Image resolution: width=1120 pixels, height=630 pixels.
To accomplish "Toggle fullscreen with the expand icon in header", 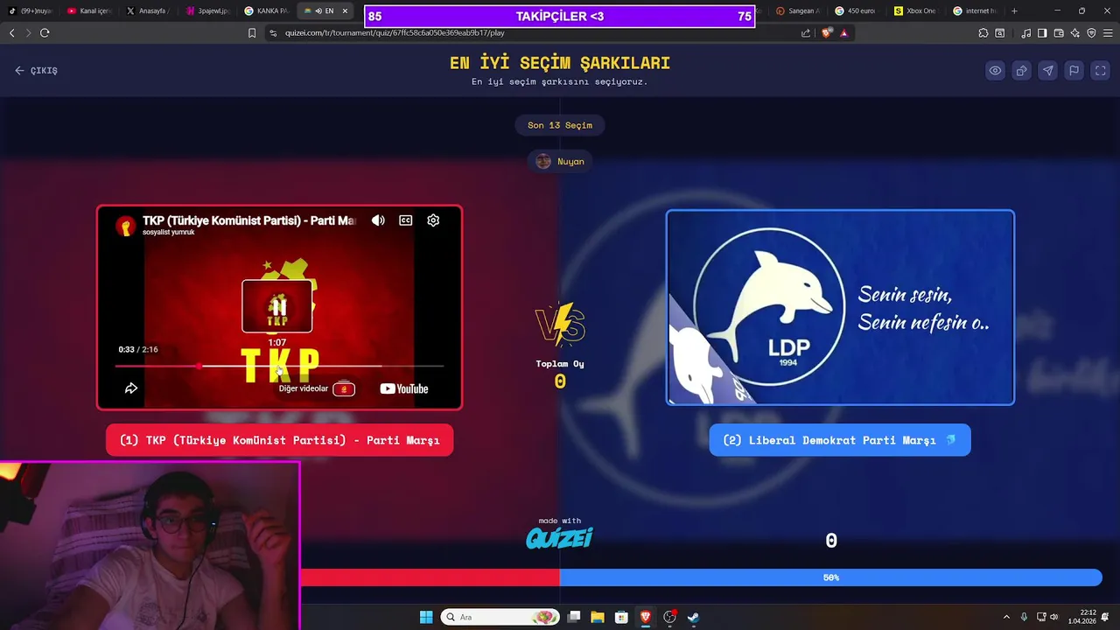I will 1101,71.
